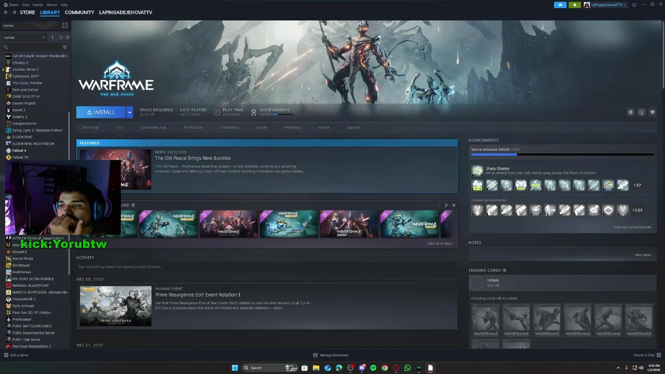Sort library with the up-arrow icon

click(51, 37)
